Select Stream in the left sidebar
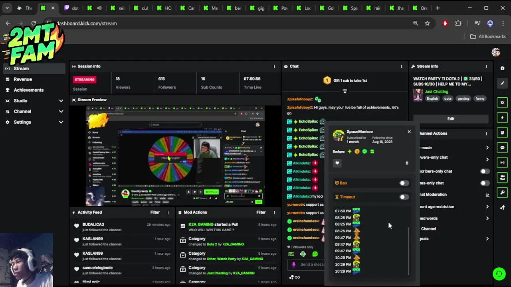 click(34, 69)
